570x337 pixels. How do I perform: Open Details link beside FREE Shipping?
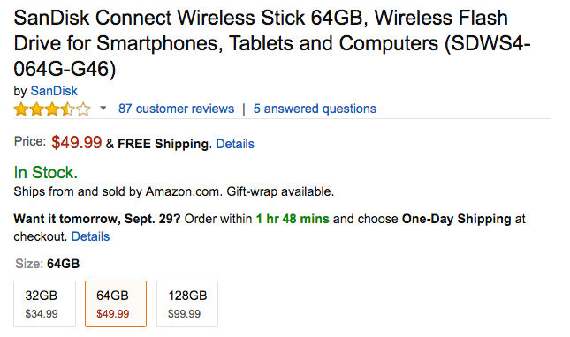click(235, 144)
